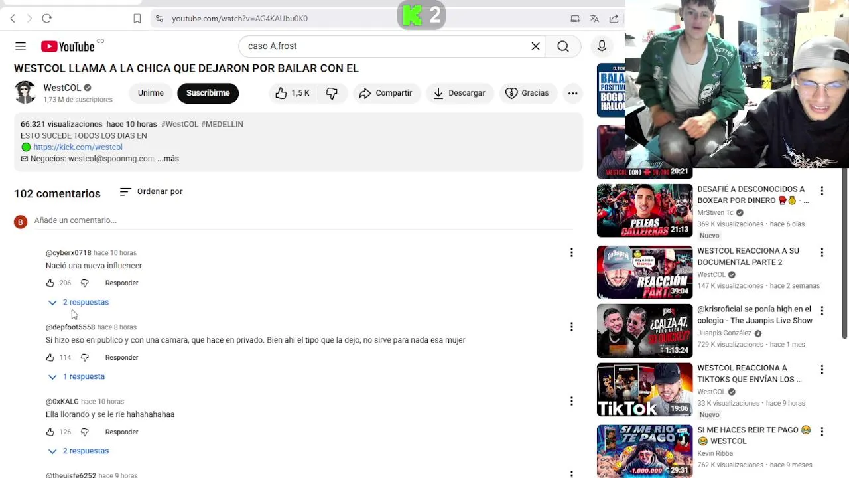Open the Kevin Ribba channel name
Screen dimensions: 849x478
[x=715, y=454]
